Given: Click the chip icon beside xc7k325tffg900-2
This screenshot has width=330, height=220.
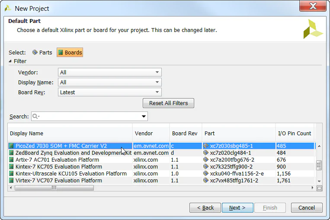Looking at the screenshot, I should point(206,166).
